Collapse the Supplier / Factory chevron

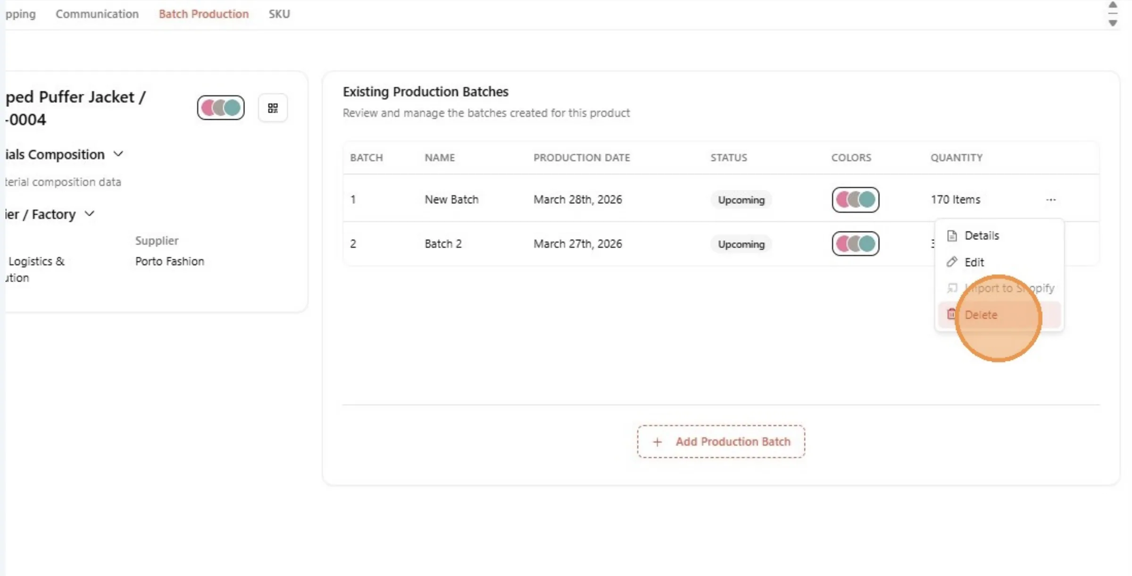click(90, 214)
